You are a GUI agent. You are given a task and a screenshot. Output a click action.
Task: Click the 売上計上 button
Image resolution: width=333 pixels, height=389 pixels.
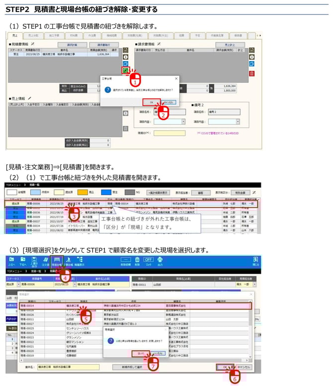230,44
